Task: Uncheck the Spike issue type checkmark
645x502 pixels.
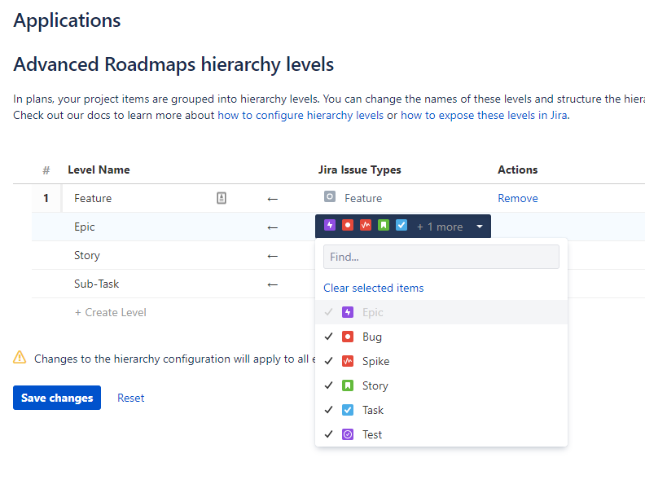Action: (328, 361)
